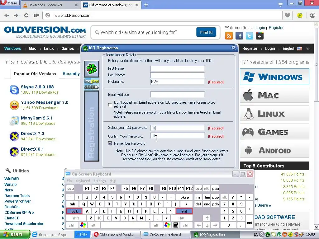Toggle slk scroll lock key on On-Screen Keyboard
Image resolution: width=319 pixels, height=239 pixels.
pos(206,188)
